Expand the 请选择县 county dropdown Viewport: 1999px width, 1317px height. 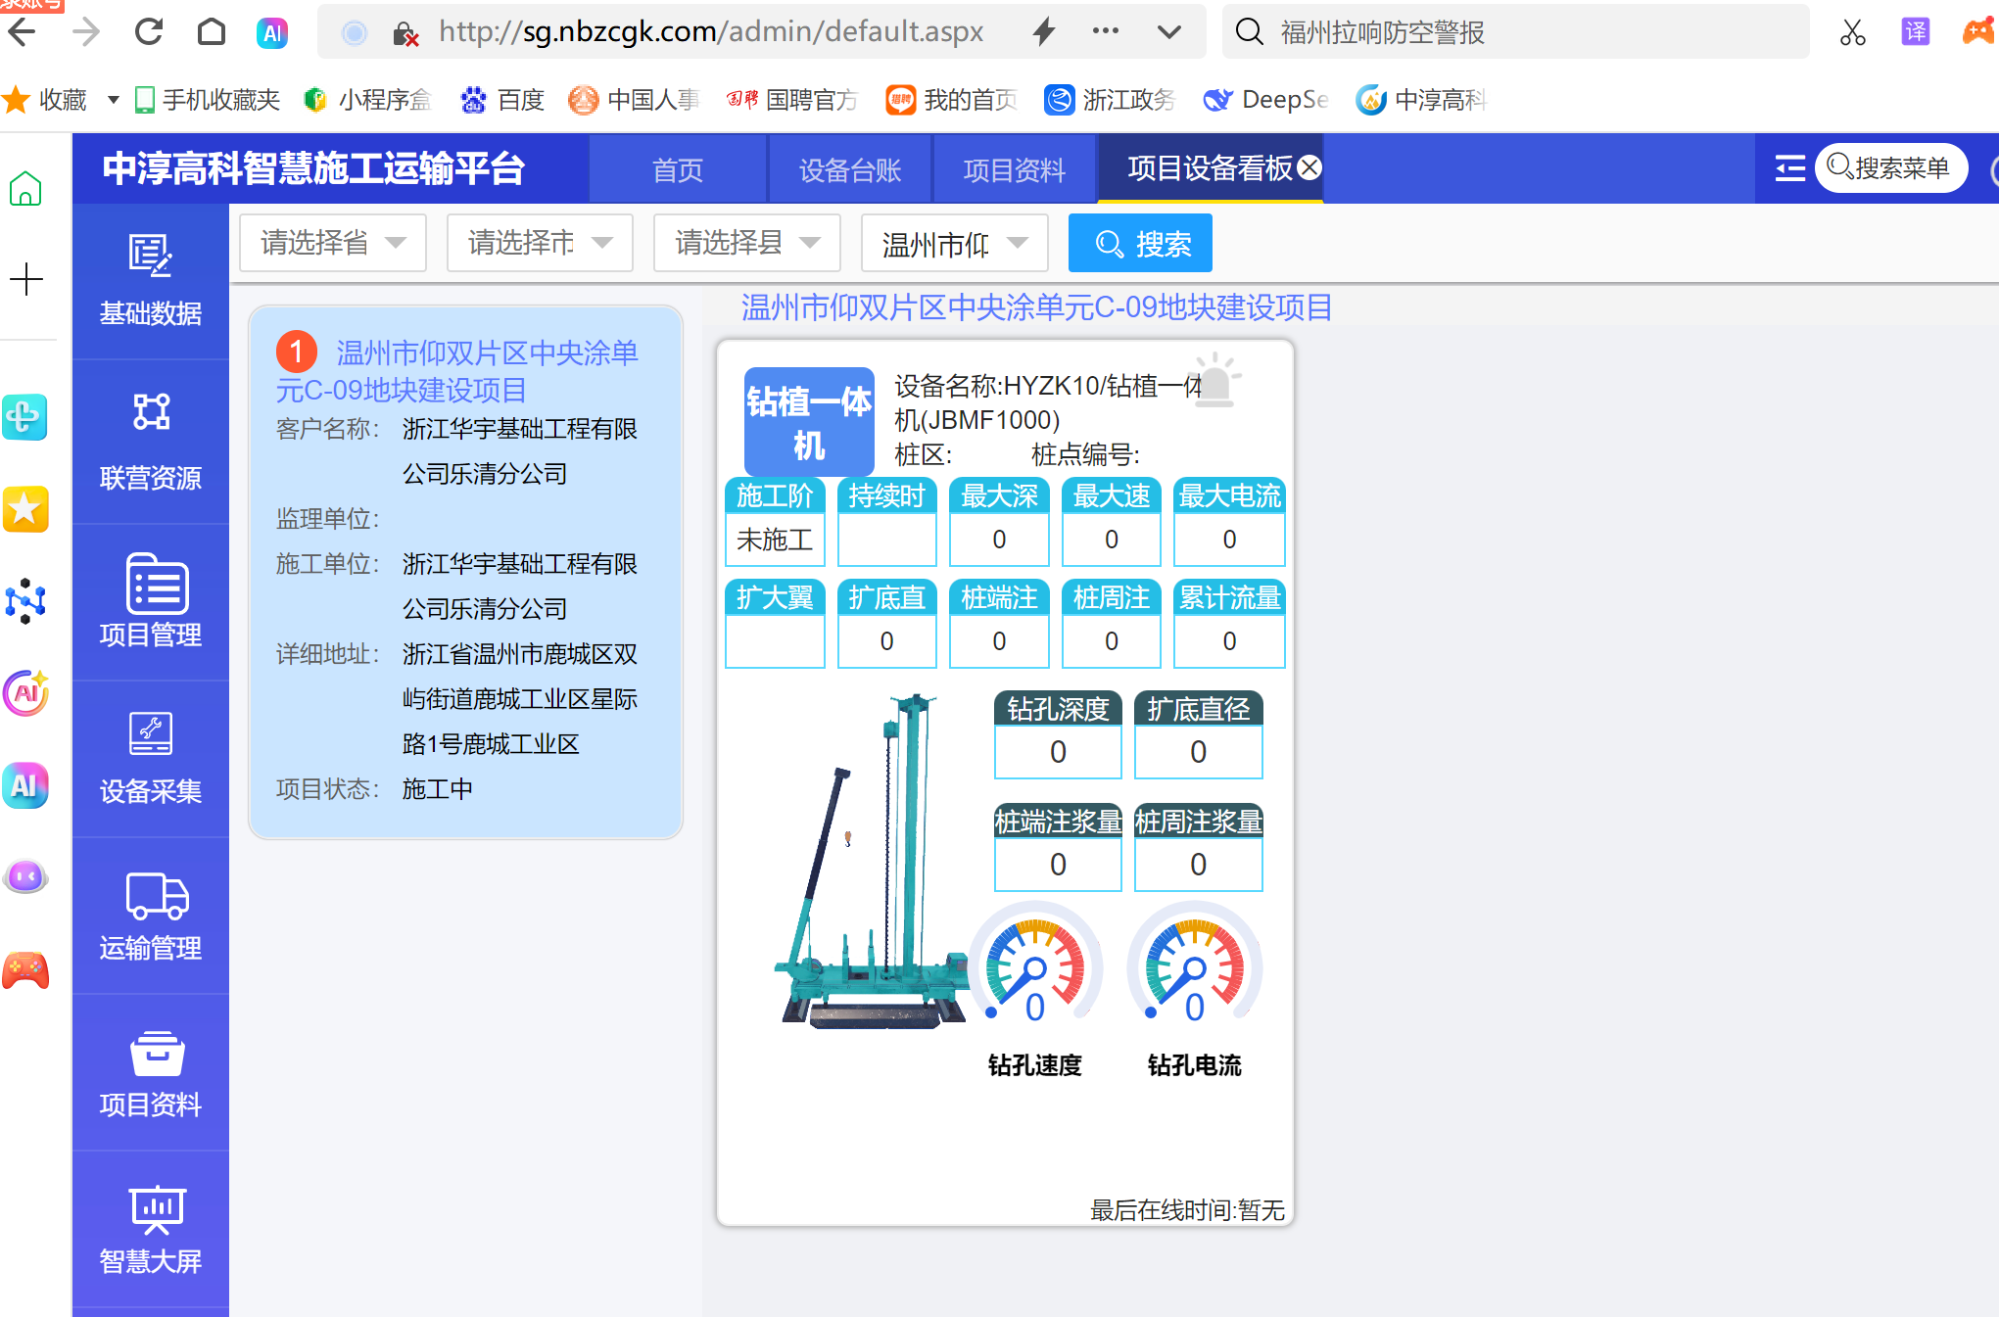point(747,243)
